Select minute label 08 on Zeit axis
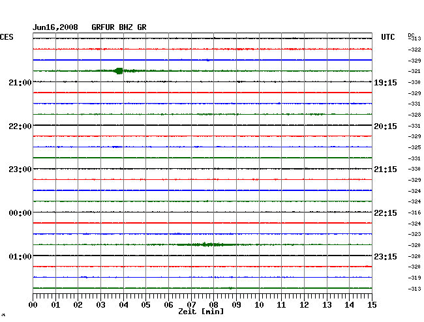This screenshot has width=424, height=322. tap(213, 304)
